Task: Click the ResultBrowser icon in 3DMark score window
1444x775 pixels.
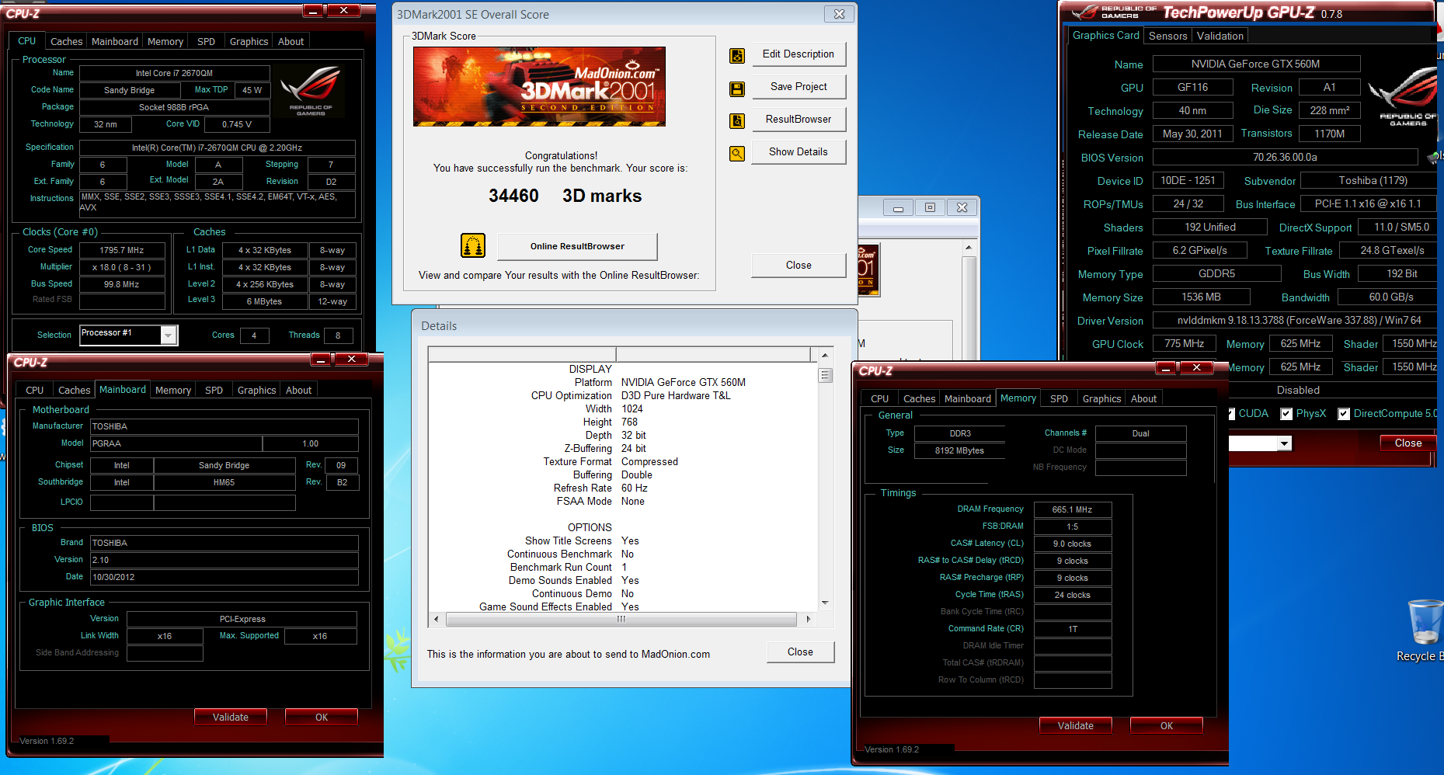Action: [737, 121]
